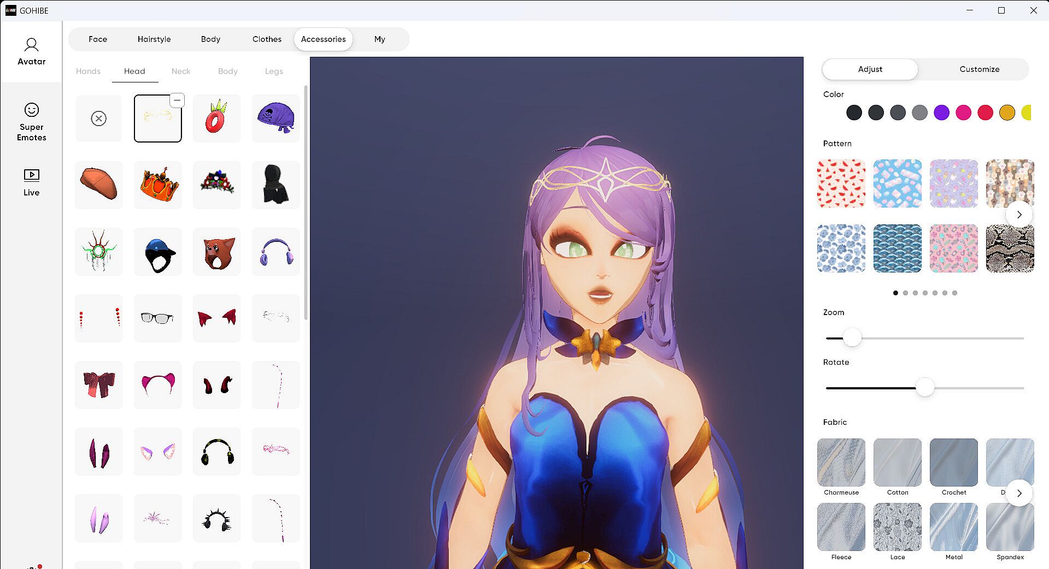Choose the pink cat ear headband
Image resolution: width=1049 pixels, height=569 pixels.
158,385
